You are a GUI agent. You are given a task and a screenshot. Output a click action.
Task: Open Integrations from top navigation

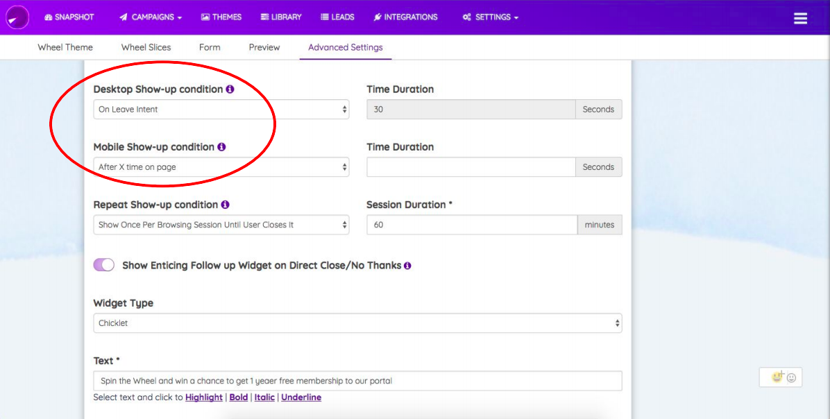405,17
